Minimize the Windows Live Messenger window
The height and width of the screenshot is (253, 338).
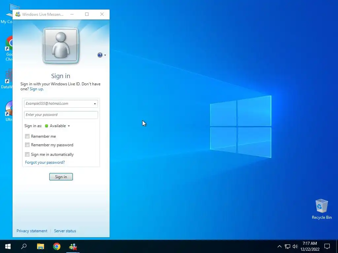click(72, 14)
